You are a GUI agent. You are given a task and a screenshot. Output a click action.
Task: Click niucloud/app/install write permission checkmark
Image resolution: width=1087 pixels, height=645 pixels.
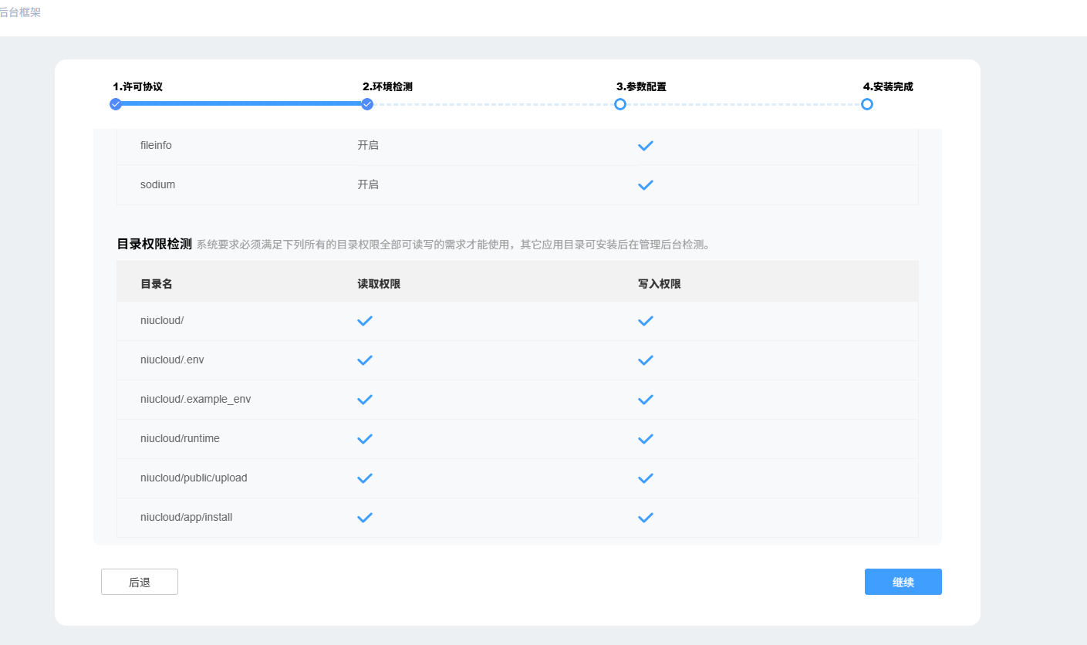point(646,517)
